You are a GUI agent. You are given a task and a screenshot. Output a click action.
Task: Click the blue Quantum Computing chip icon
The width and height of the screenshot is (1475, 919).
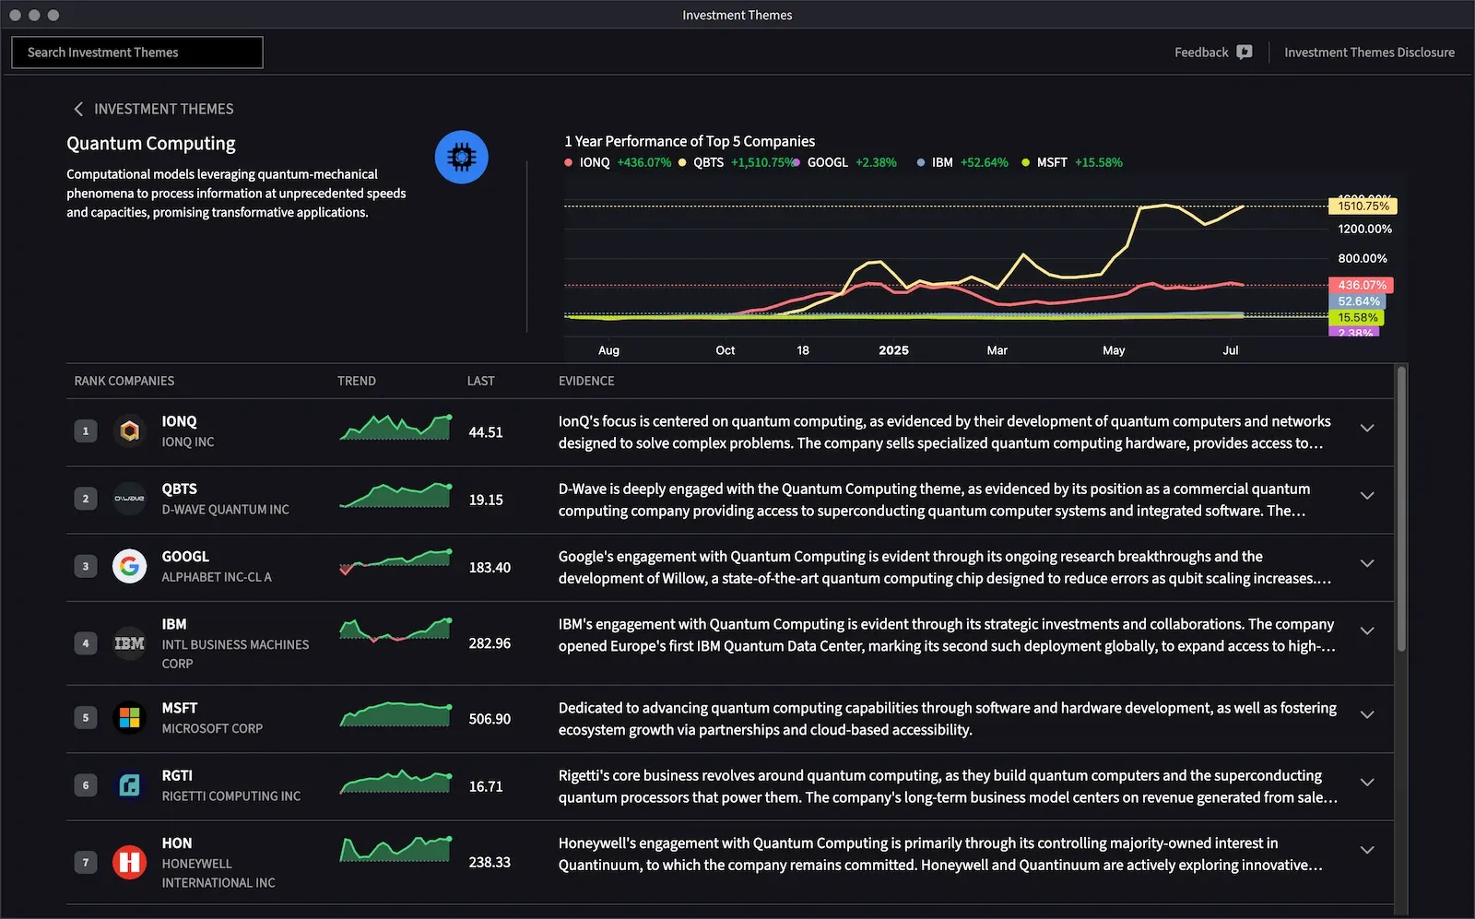[461, 158]
